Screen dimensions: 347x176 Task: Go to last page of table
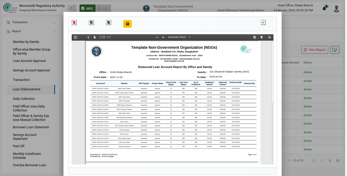[337, 160]
